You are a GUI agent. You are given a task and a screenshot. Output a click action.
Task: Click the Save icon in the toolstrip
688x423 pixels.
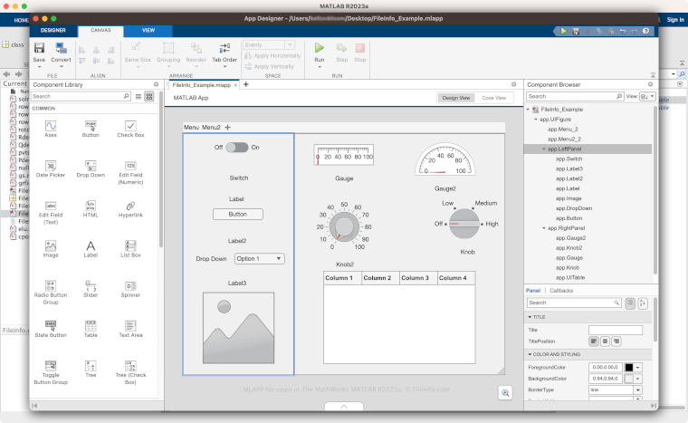coord(39,48)
